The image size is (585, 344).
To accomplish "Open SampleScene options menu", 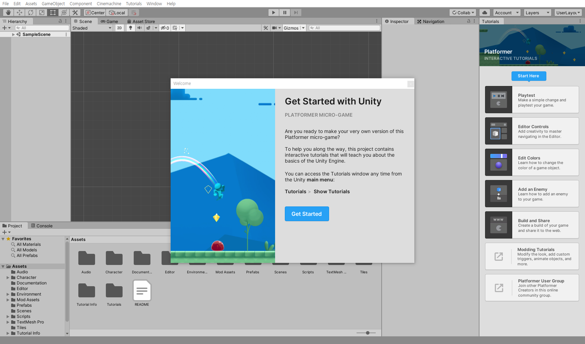I will click(x=66, y=34).
